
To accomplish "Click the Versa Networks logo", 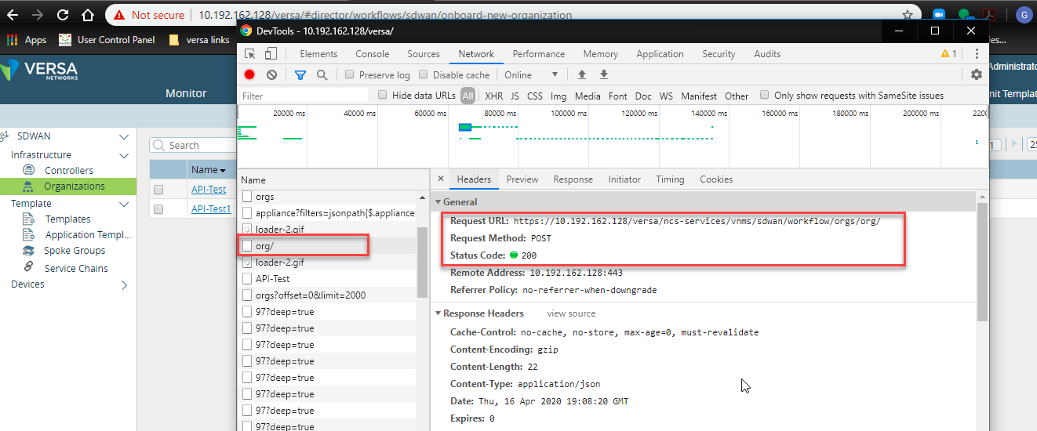I will coord(39,70).
